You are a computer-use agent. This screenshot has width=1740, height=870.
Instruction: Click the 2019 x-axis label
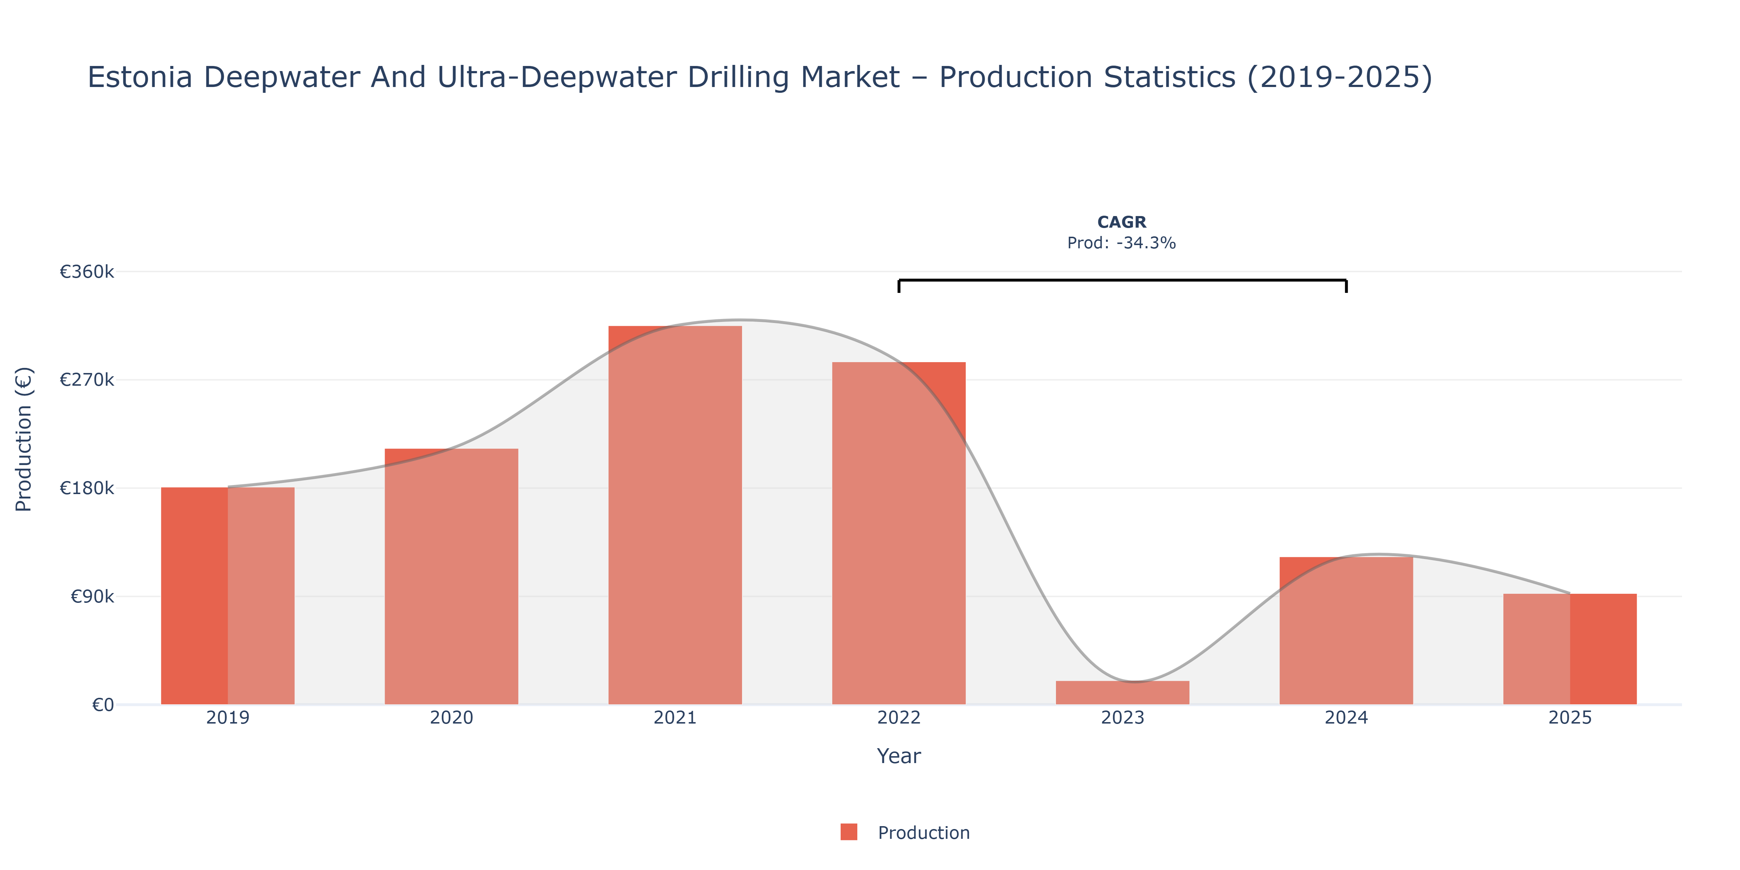point(228,718)
